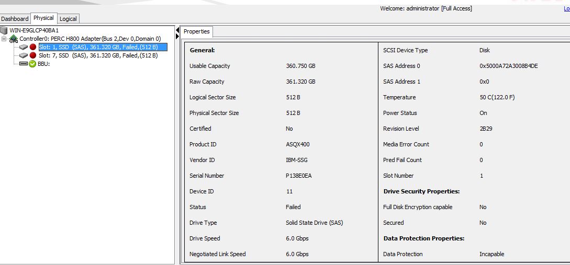Click the Raw Capacity value 361.320 GB

pyautogui.click(x=300, y=82)
